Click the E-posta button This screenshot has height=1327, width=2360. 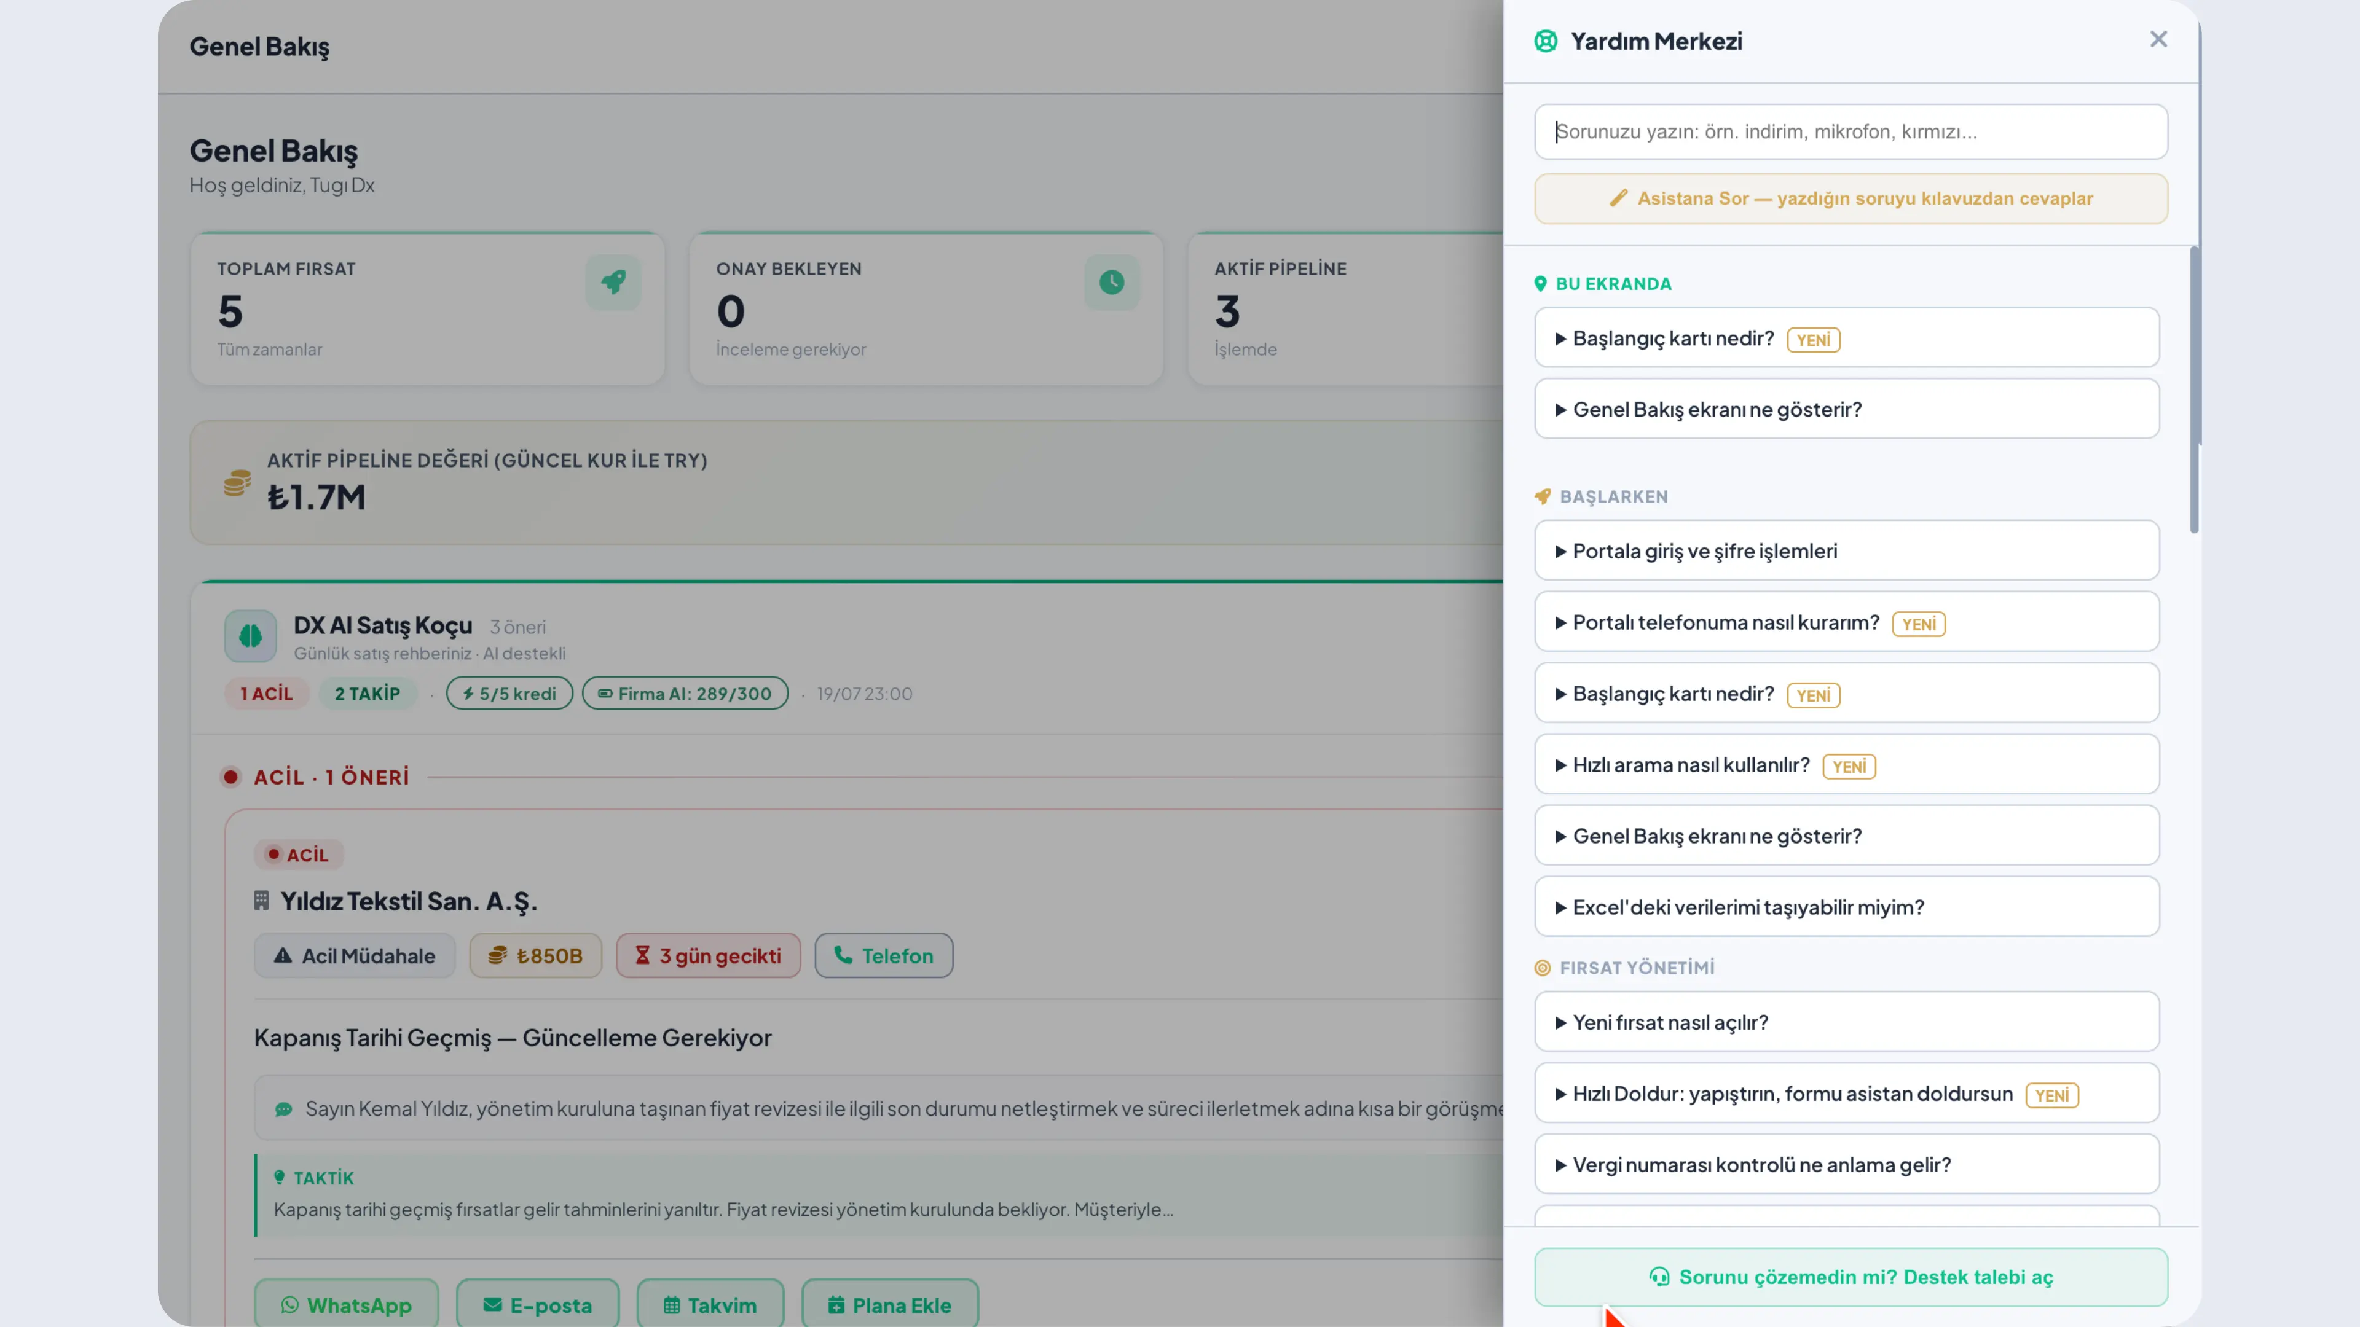[x=538, y=1304]
